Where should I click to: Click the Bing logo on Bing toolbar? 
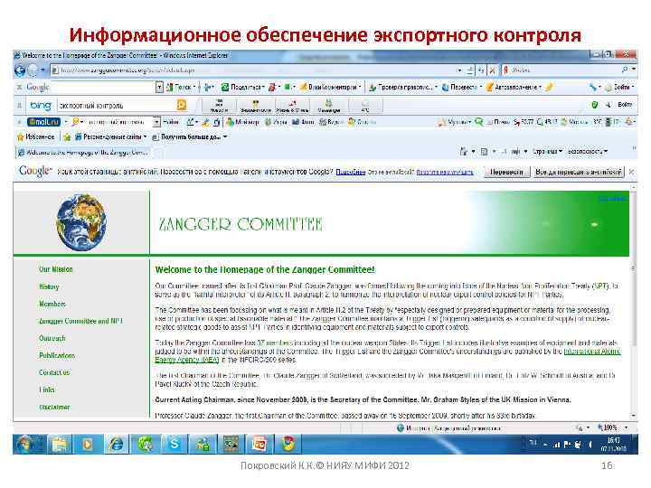click(x=41, y=106)
